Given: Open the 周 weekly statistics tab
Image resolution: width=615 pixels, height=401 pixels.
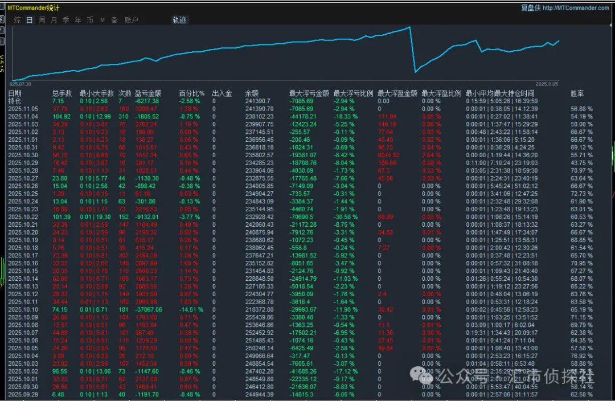Looking at the screenshot, I should click(x=42, y=20).
